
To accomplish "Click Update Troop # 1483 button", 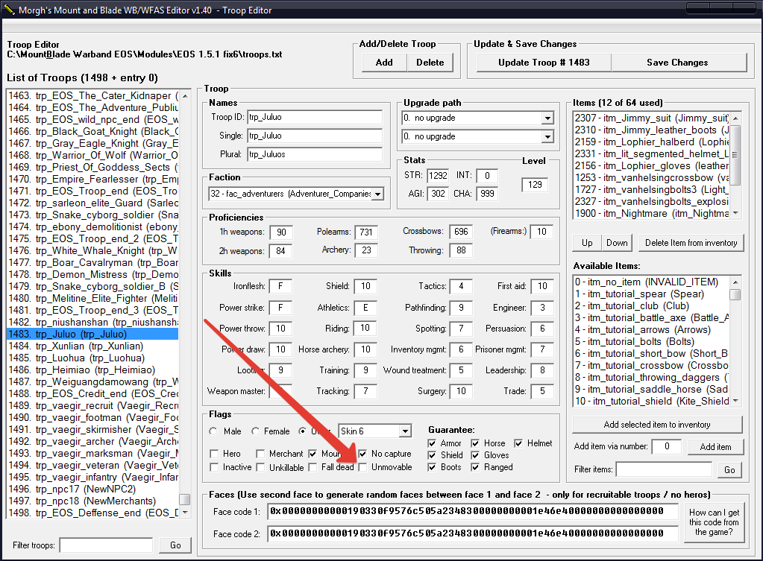I will pyautogui.click(x=544, y=63).
